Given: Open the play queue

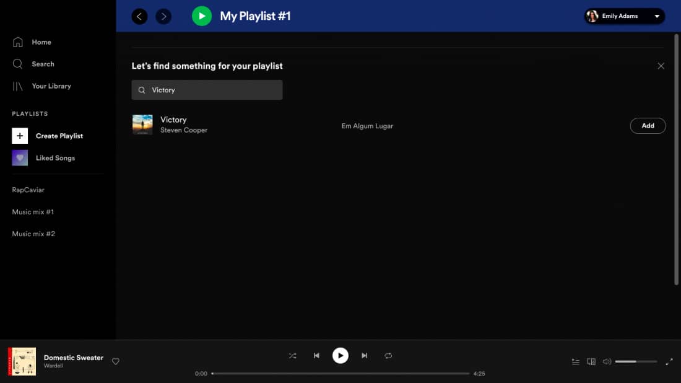Looking at the screenshot, I should tap(575, 361).
